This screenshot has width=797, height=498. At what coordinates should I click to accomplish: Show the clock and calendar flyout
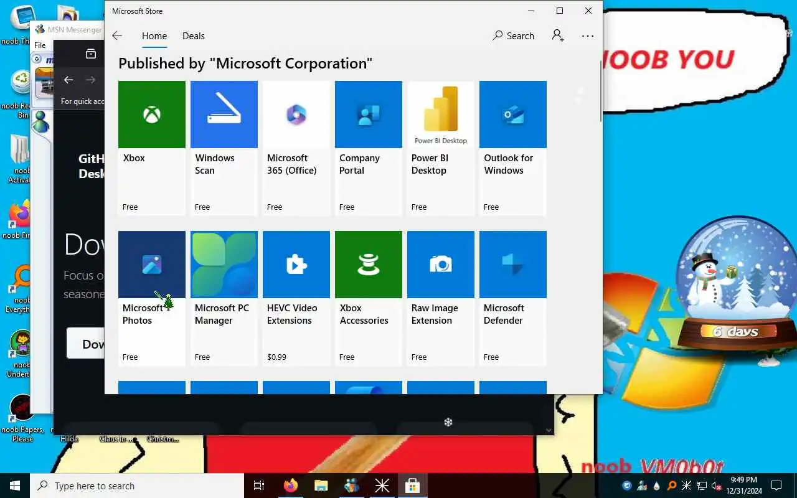[744, 486]
